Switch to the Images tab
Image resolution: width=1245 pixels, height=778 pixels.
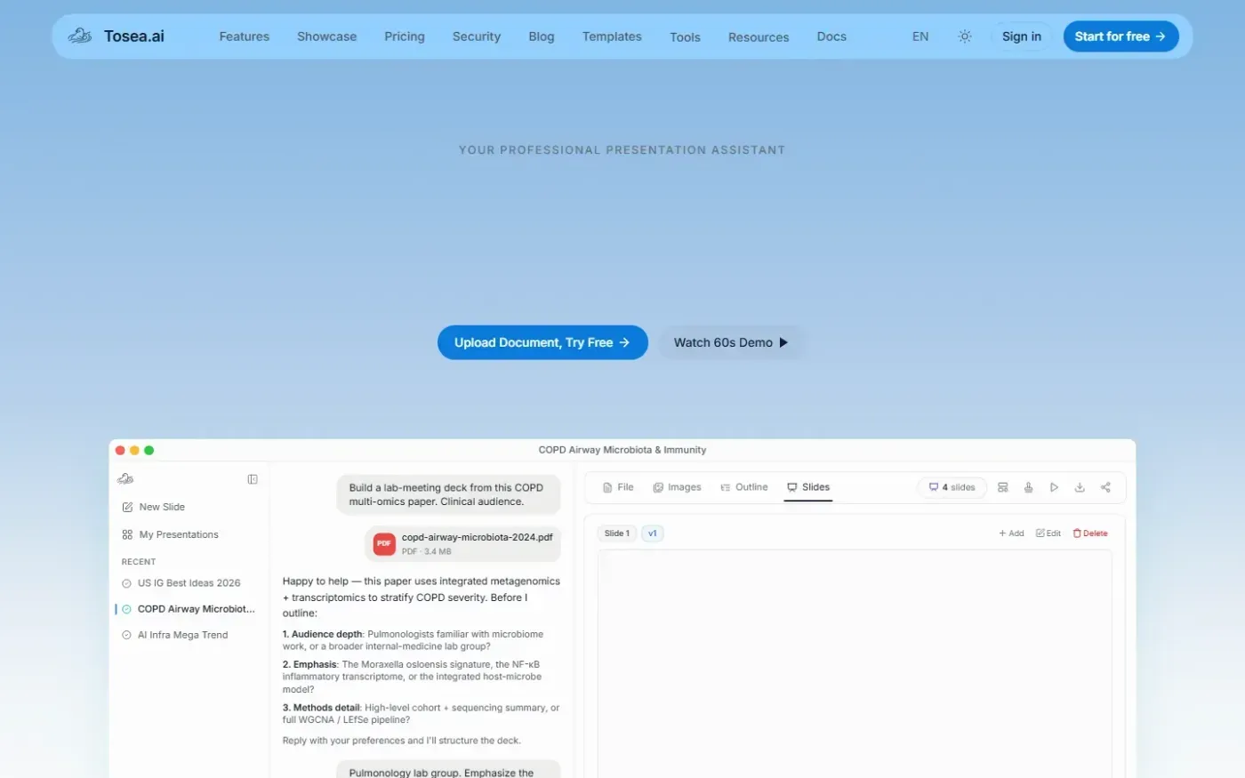tap(677, 487)
